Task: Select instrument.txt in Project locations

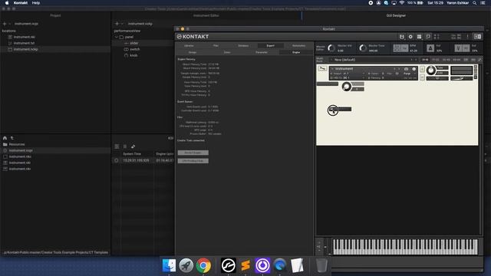Action: (24, 43)
